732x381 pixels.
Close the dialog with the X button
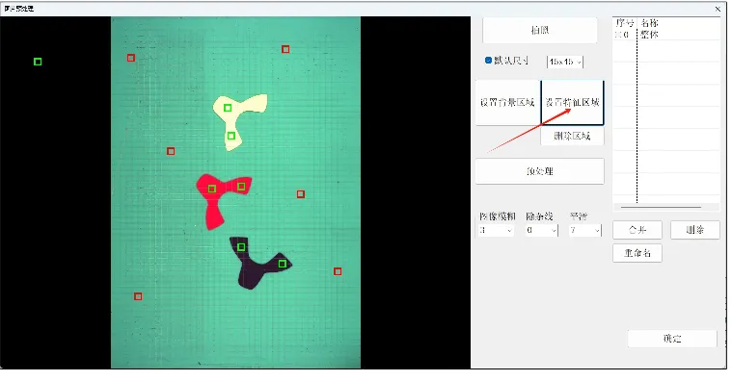[718, 9]
